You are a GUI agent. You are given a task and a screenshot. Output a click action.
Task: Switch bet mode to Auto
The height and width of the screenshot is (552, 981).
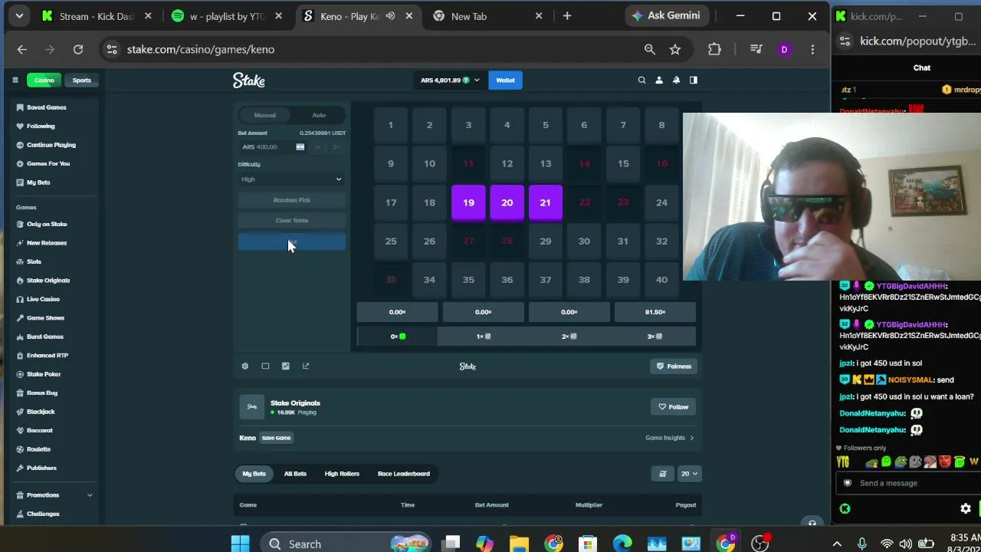pos(319,115)
